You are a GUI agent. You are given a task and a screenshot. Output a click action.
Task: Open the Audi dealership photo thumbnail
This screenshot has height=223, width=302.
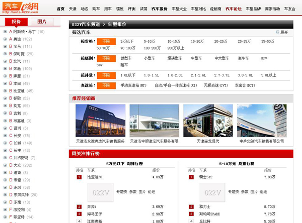pos(98,121)
